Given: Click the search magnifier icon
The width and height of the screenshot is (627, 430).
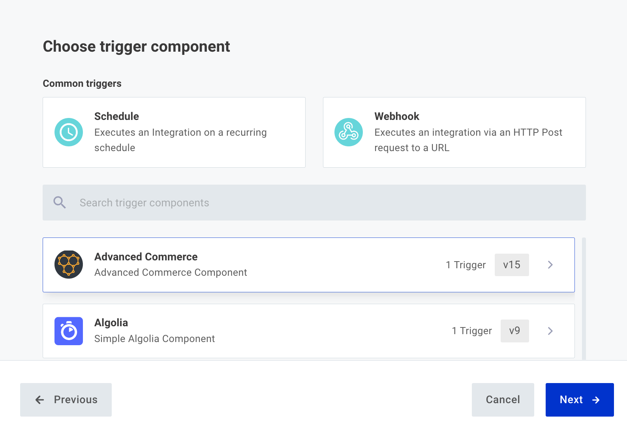Looking at the screenshot, I should click(60, 202).
